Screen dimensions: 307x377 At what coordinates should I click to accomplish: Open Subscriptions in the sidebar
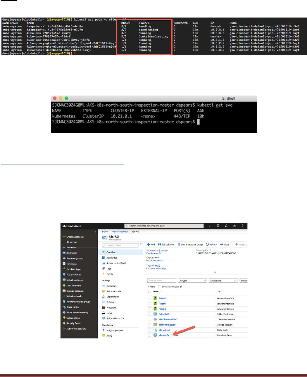coord(73,318)
